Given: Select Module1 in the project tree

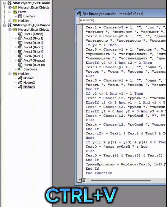Looking at the screenshot, I should coord(29,78).
